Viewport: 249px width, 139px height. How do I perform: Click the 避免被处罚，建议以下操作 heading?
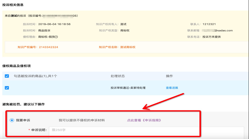(x=23, y=104)
